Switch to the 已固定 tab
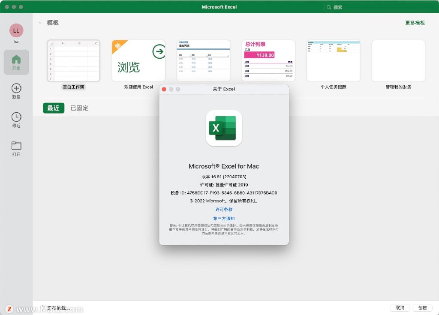 point(79,108)
